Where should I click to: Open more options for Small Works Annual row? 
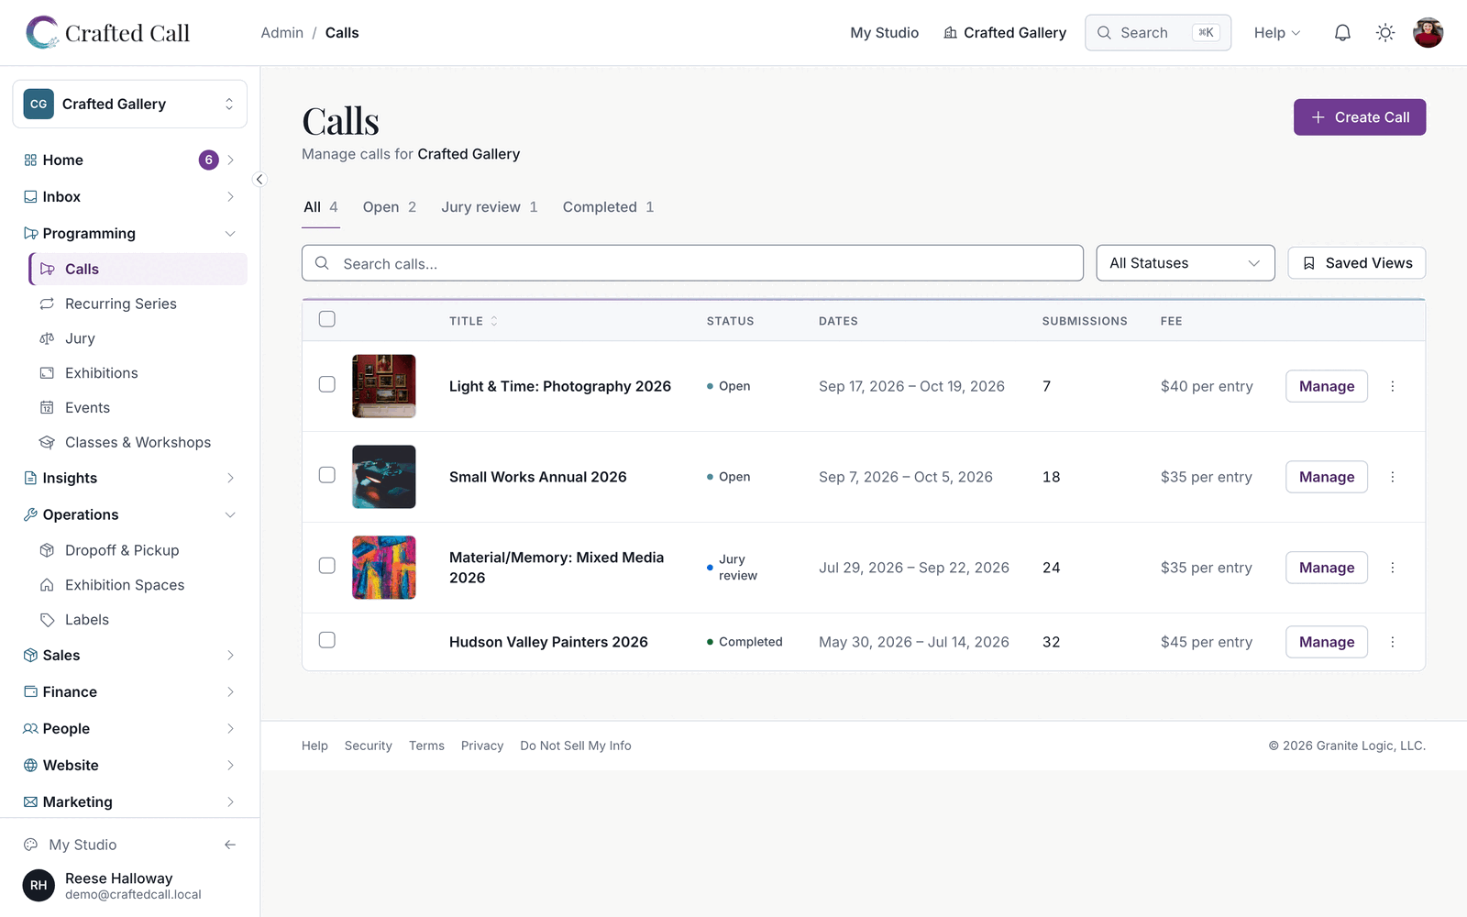pyautogui.click(x=1393, y=477)
